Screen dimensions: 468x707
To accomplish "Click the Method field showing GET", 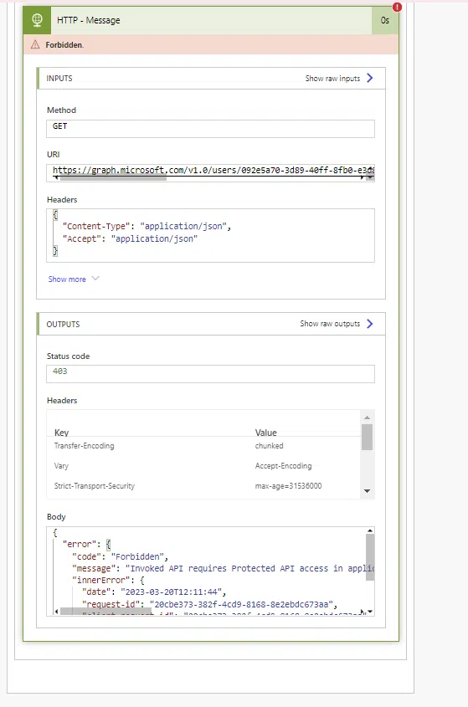I will point(210,129).
